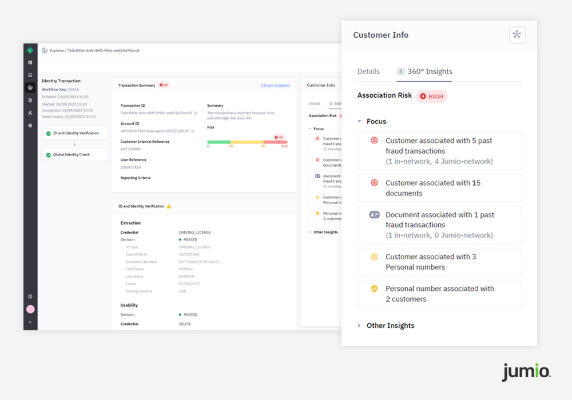Expand the Other Insights section
Screen dimensions: 572x400
[x=360, y=326]
